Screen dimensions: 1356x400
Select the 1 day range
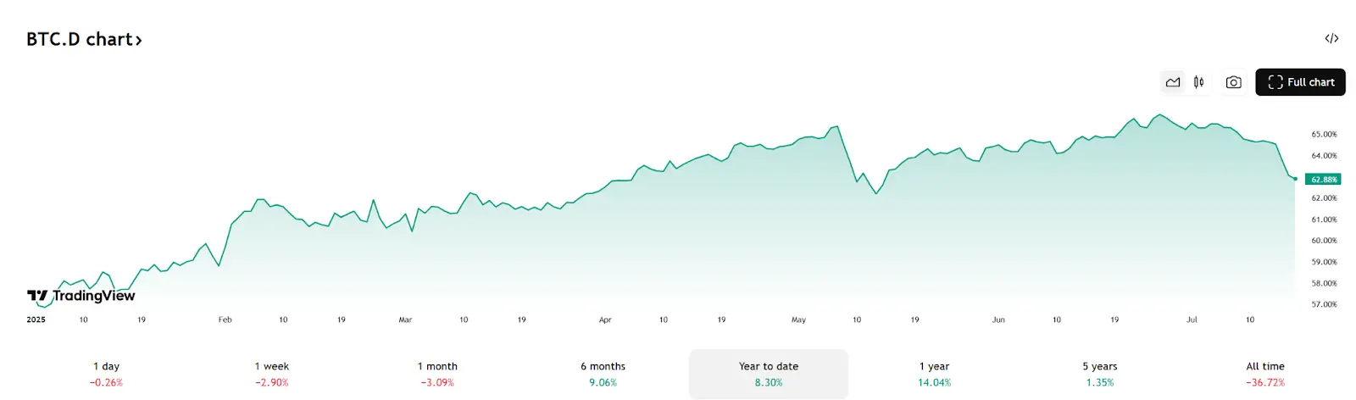(x=106, y=374)
